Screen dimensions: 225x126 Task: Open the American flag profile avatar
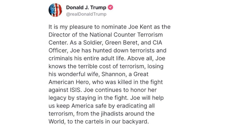(x=55, y=10)
